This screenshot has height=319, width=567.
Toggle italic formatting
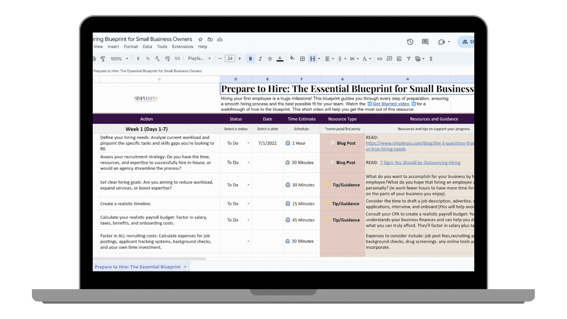(x=260, y=59)
